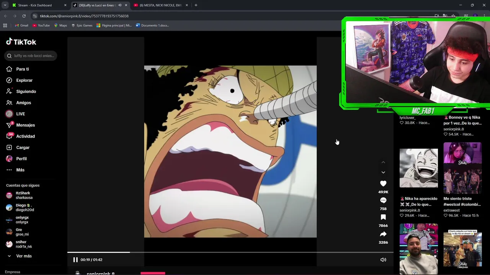
Task: Seek the video progress bar
Action: click(230, 252)
